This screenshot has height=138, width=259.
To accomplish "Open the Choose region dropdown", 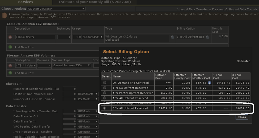I will tap(56, 9).
